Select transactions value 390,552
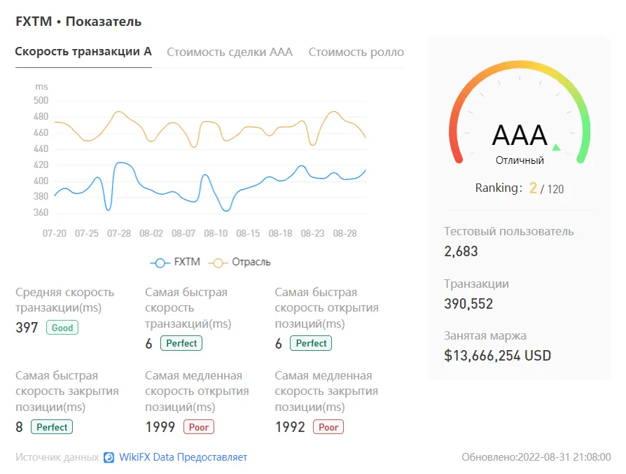Image resolution: width=626 pixels, height=474 pixels. [x=468, y=304]
